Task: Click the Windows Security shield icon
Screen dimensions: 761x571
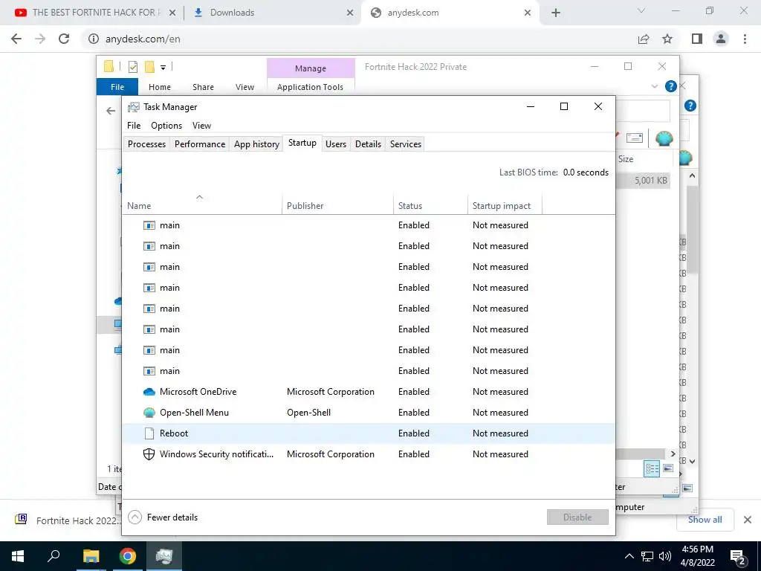Action: (x=149, y=454)
